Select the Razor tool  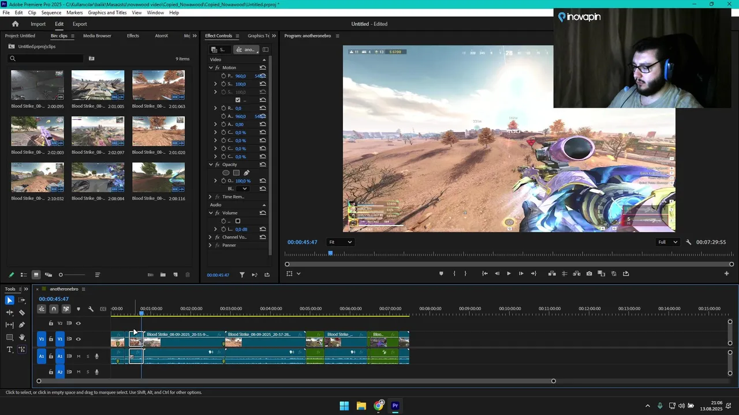click(22, 312)
